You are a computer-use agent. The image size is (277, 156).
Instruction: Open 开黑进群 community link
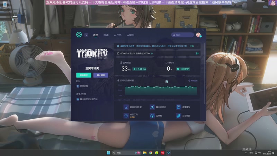click(82, 86)
